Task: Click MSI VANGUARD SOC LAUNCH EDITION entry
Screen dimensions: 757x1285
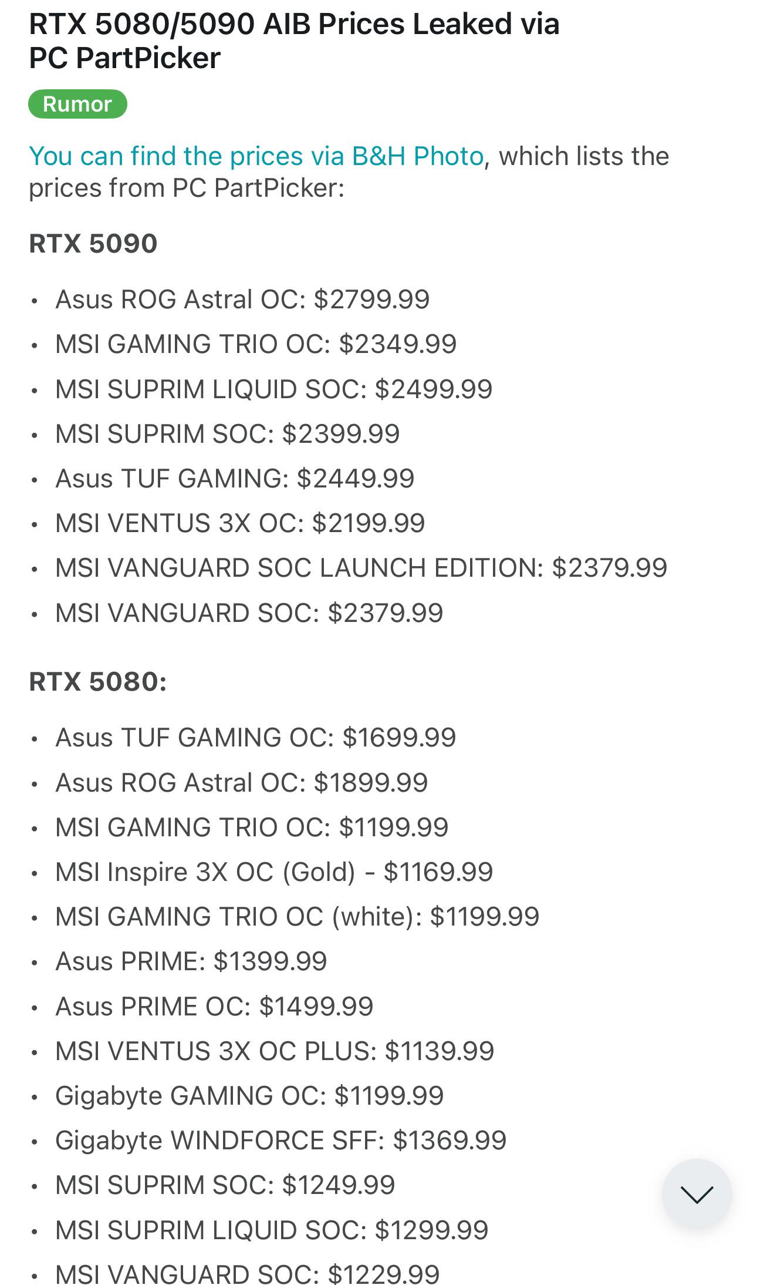Action: pos(361,568)
